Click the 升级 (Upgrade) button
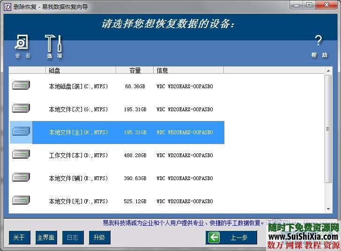Screen dimensions: 341x251 pos(99,237)
